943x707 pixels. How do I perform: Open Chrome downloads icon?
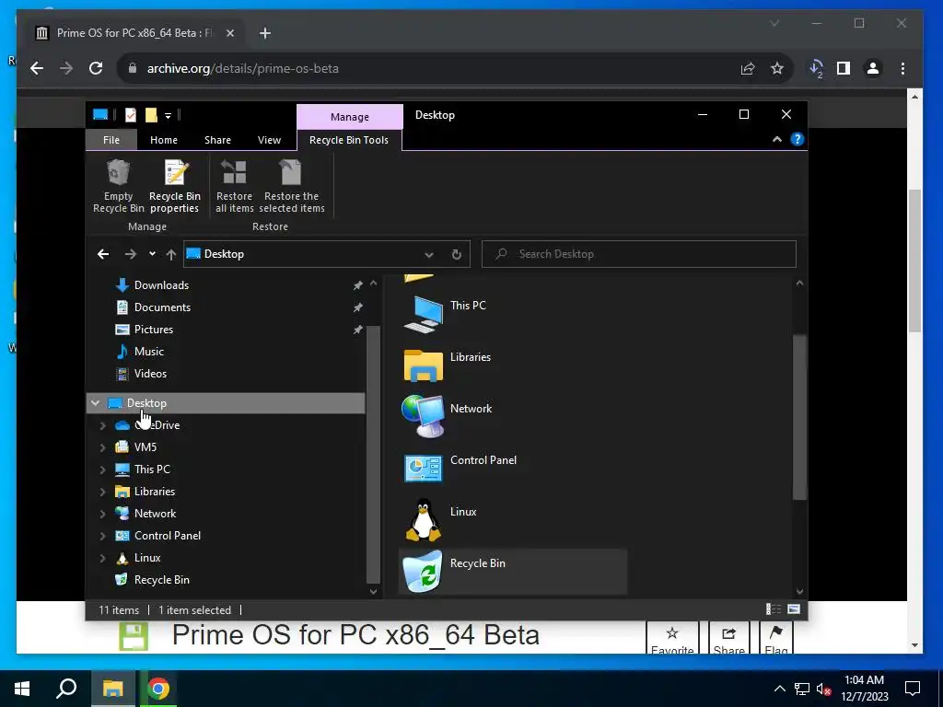pyautogui.click(x=816, y=68)
